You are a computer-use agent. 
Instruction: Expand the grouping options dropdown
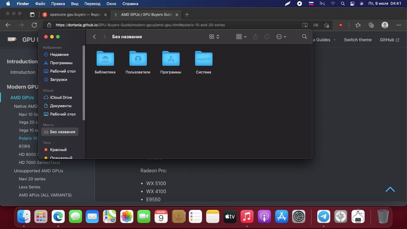(241, 37)
